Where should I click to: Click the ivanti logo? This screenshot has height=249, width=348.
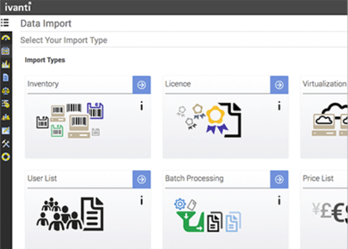pyautogui.click(x=18, y=7)
